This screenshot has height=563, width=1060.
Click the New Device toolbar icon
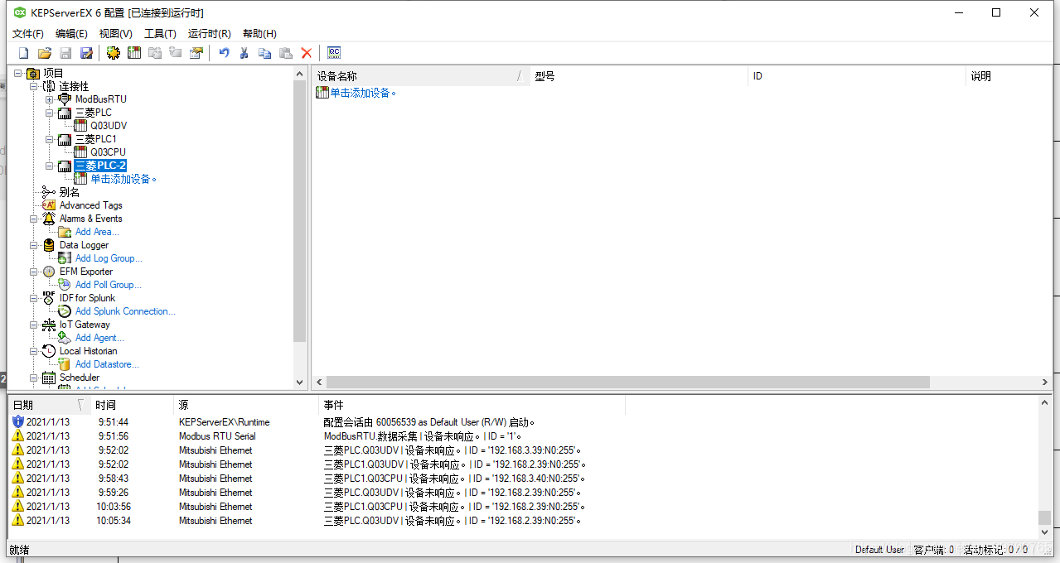point(133,53)
